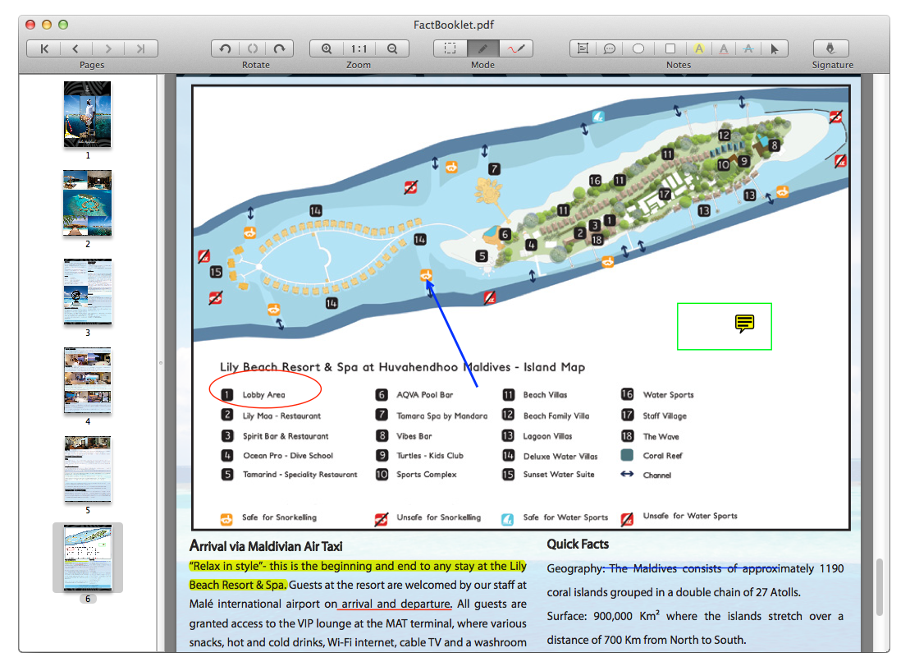Select the yellow text highlight tool
The width and height of the screenshot is (910, 671).
point(699,48)
